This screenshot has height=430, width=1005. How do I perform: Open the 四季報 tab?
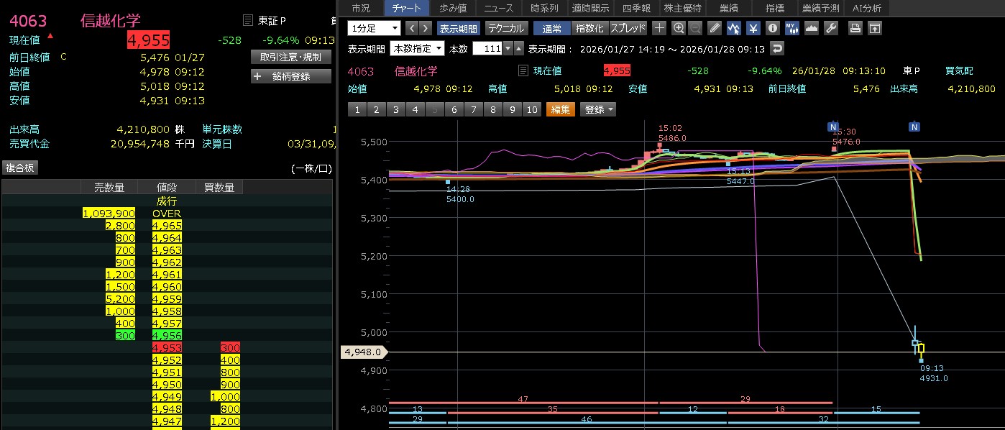pos(636,8)
